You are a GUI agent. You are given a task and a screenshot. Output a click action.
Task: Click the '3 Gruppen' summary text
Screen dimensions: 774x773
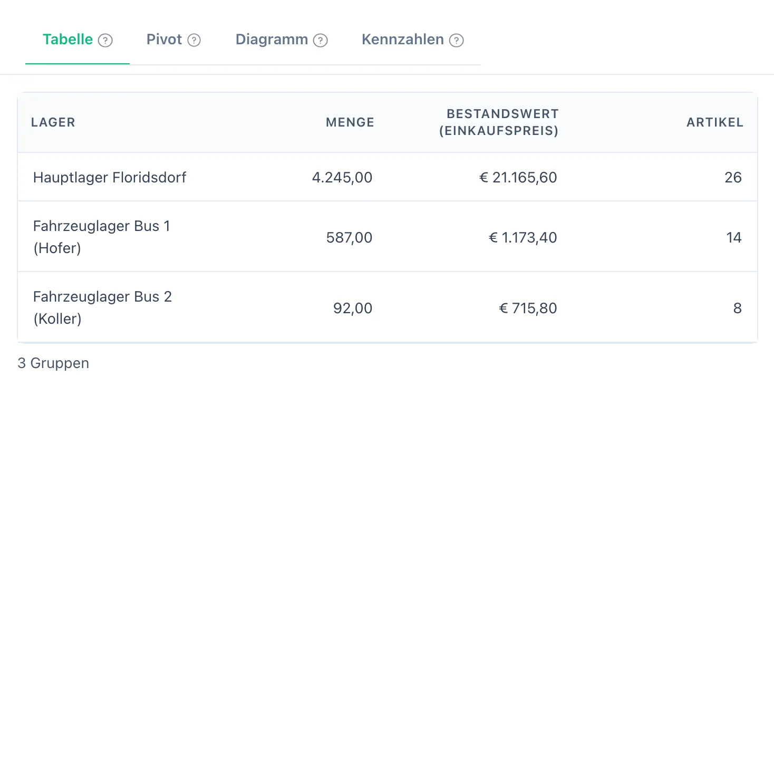tap(53, 363)
